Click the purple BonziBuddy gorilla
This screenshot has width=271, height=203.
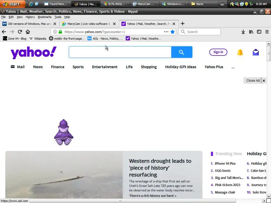(64, 132)
